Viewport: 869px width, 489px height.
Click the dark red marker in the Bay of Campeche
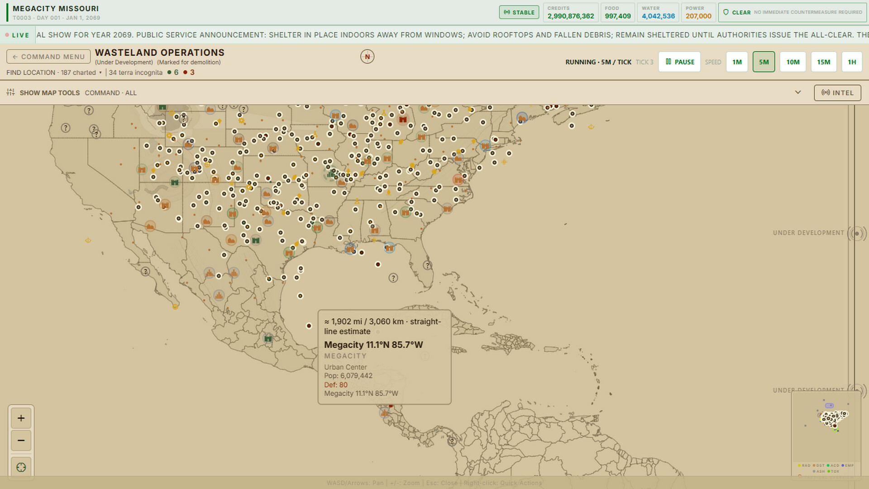tap(309, 326)
